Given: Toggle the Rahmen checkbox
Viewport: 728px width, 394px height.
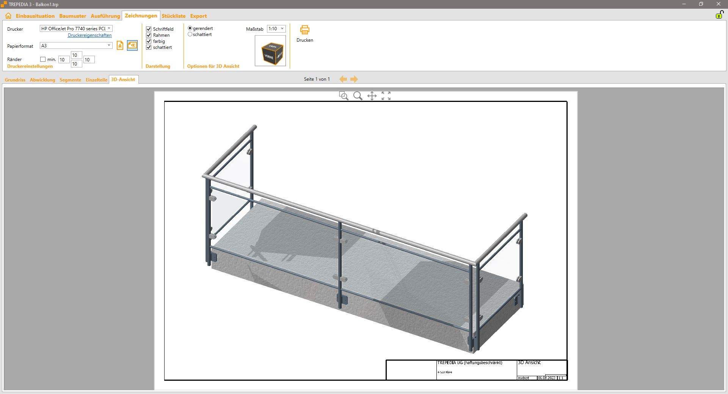Looking at the screenshot, I should 149,35.
